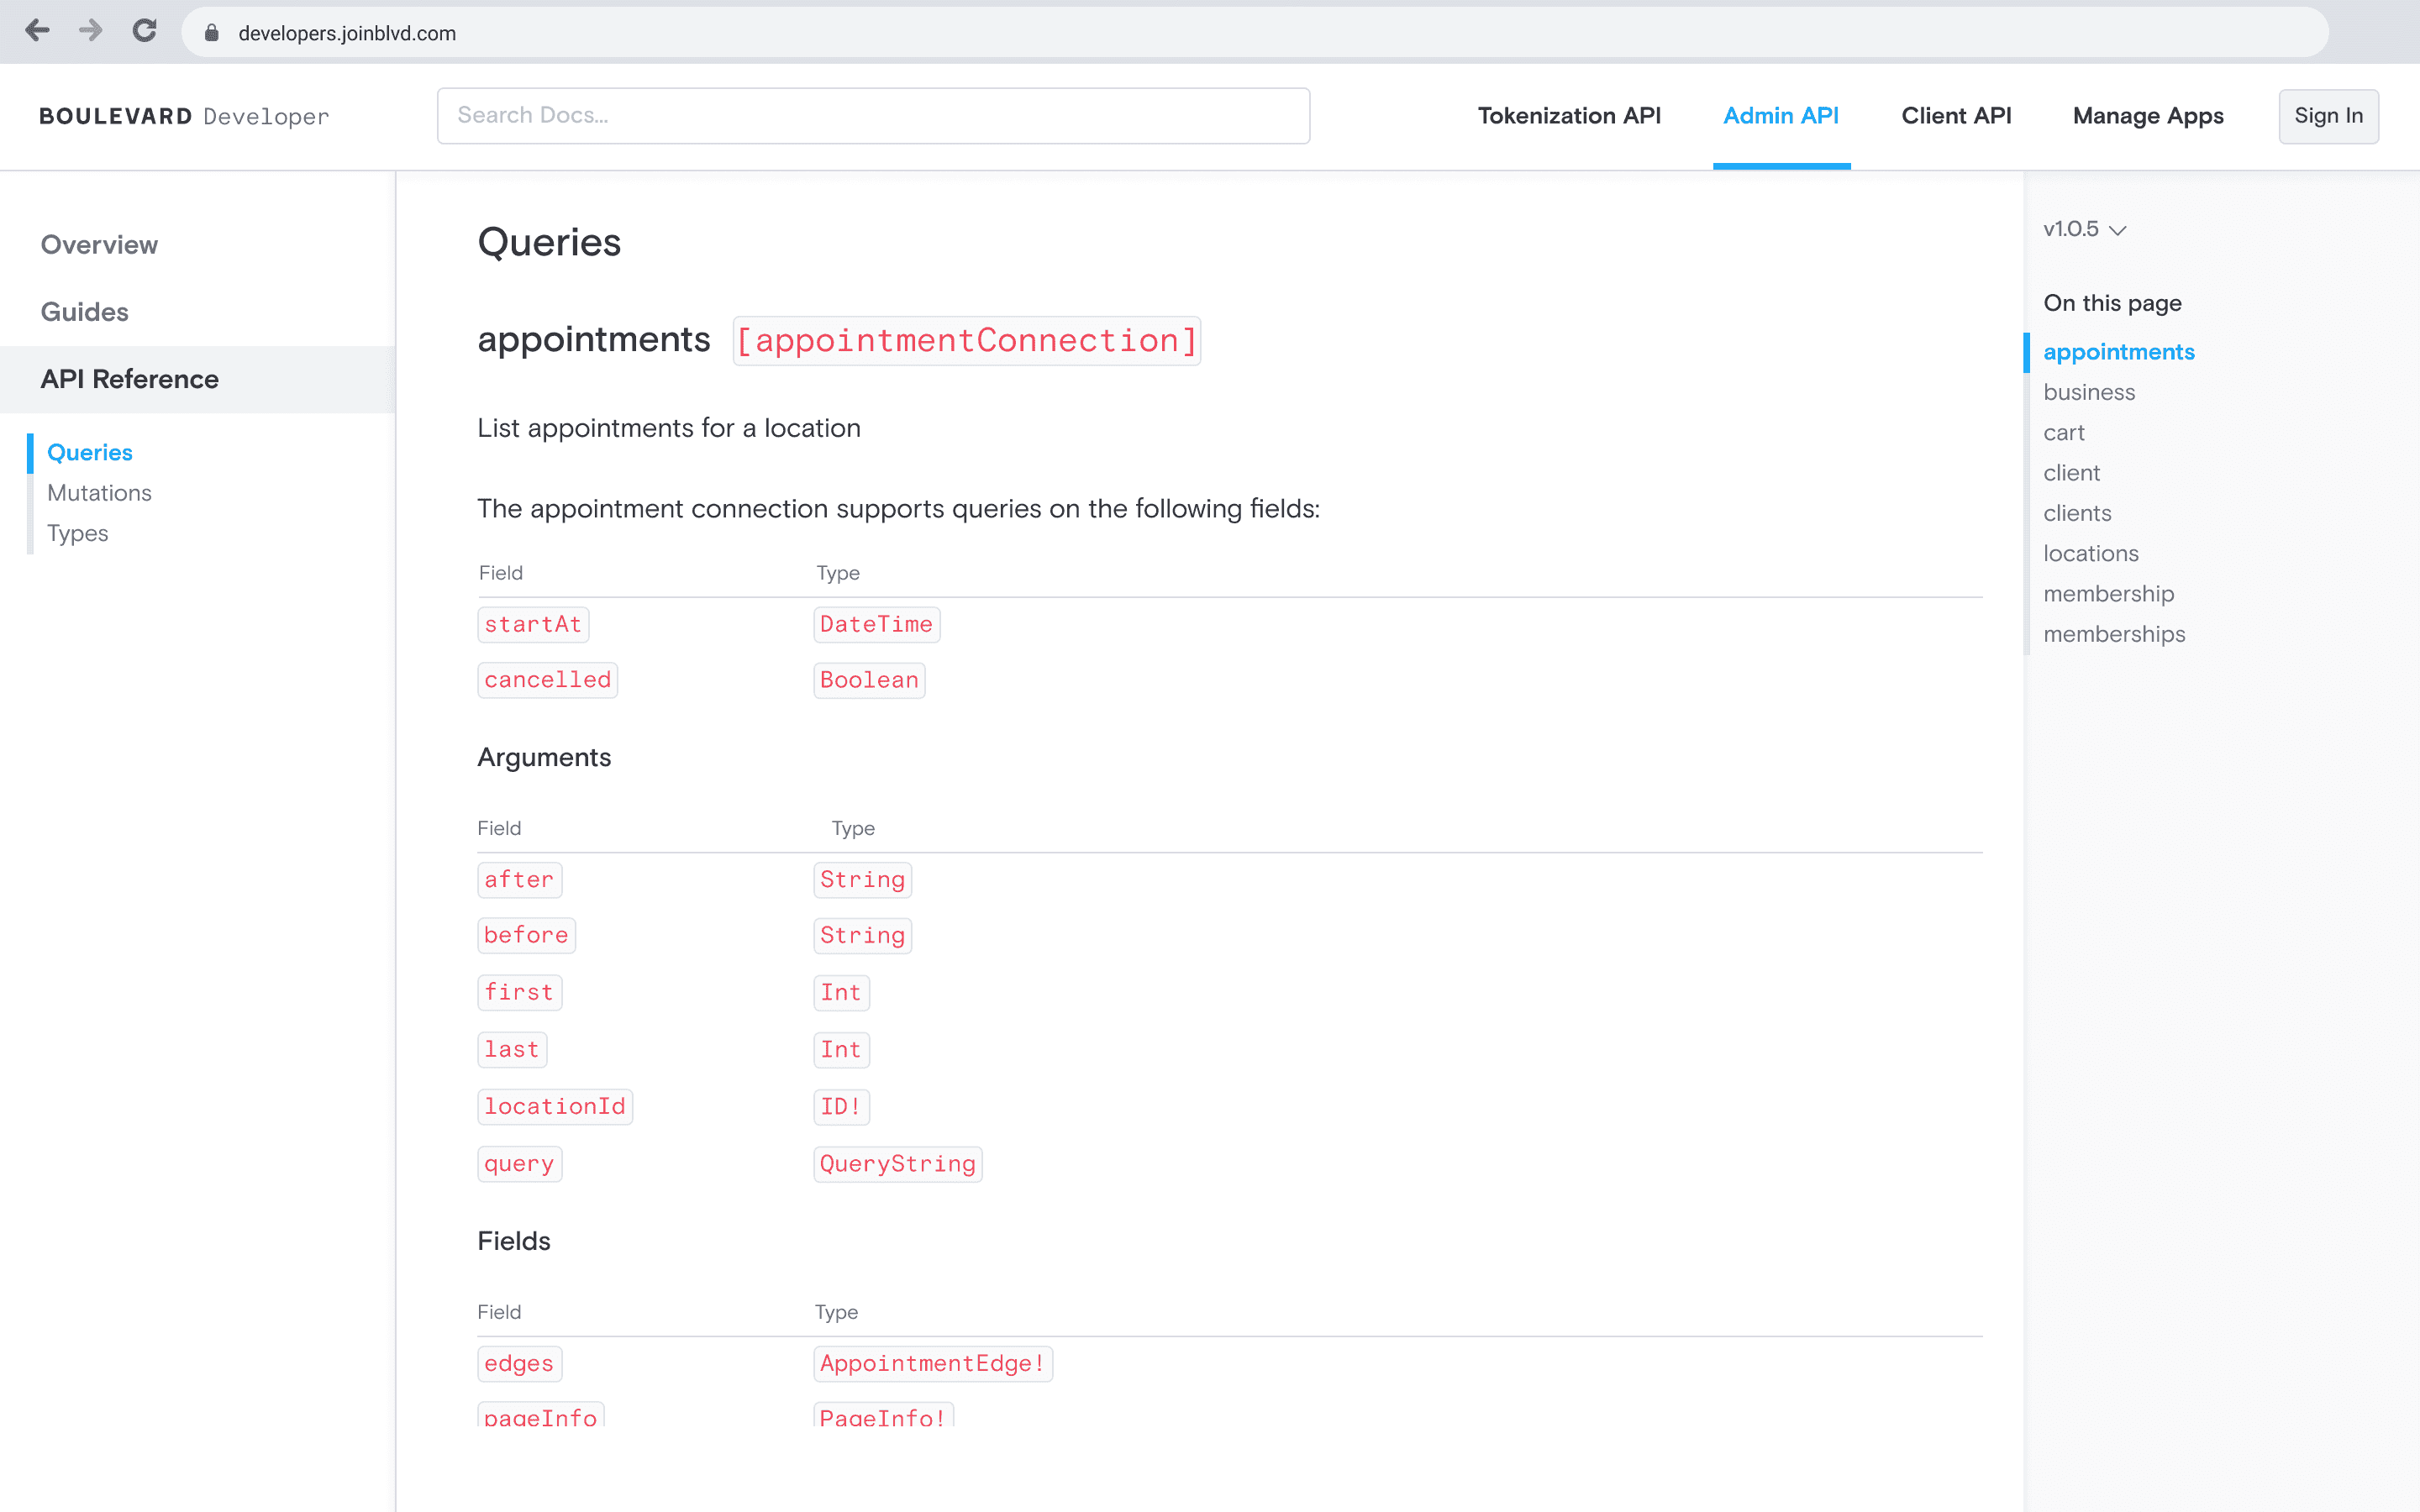Jump to business in On this page

click(2088, 392)
